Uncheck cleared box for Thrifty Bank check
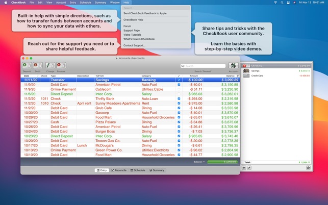This screenshot has height=205, width=328. (179, 99)
